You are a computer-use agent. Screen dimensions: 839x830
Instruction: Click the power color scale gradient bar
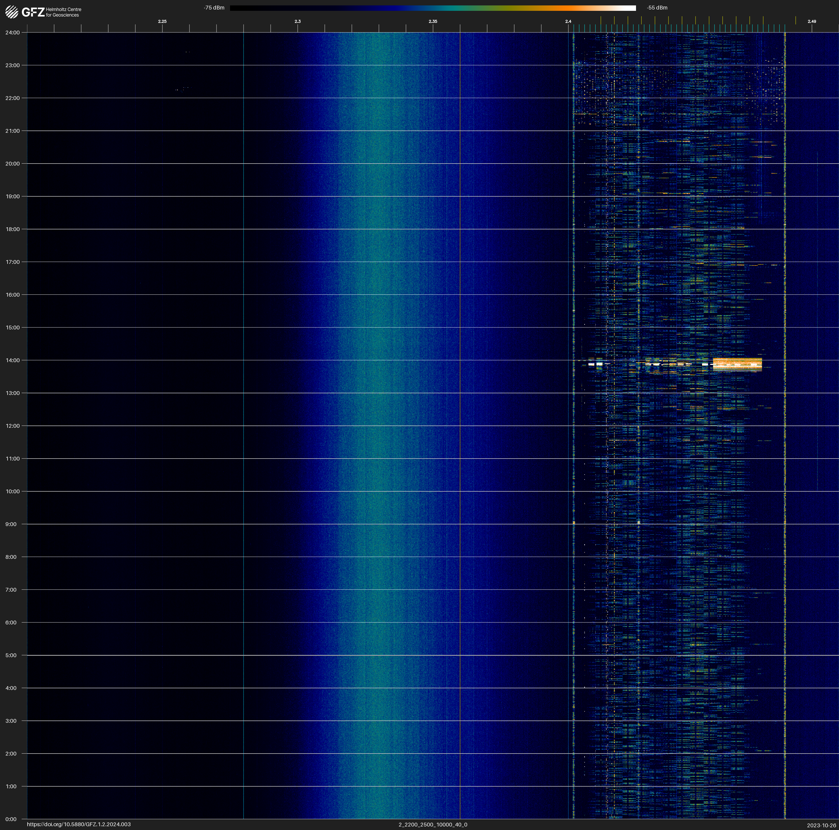(432, 8)
